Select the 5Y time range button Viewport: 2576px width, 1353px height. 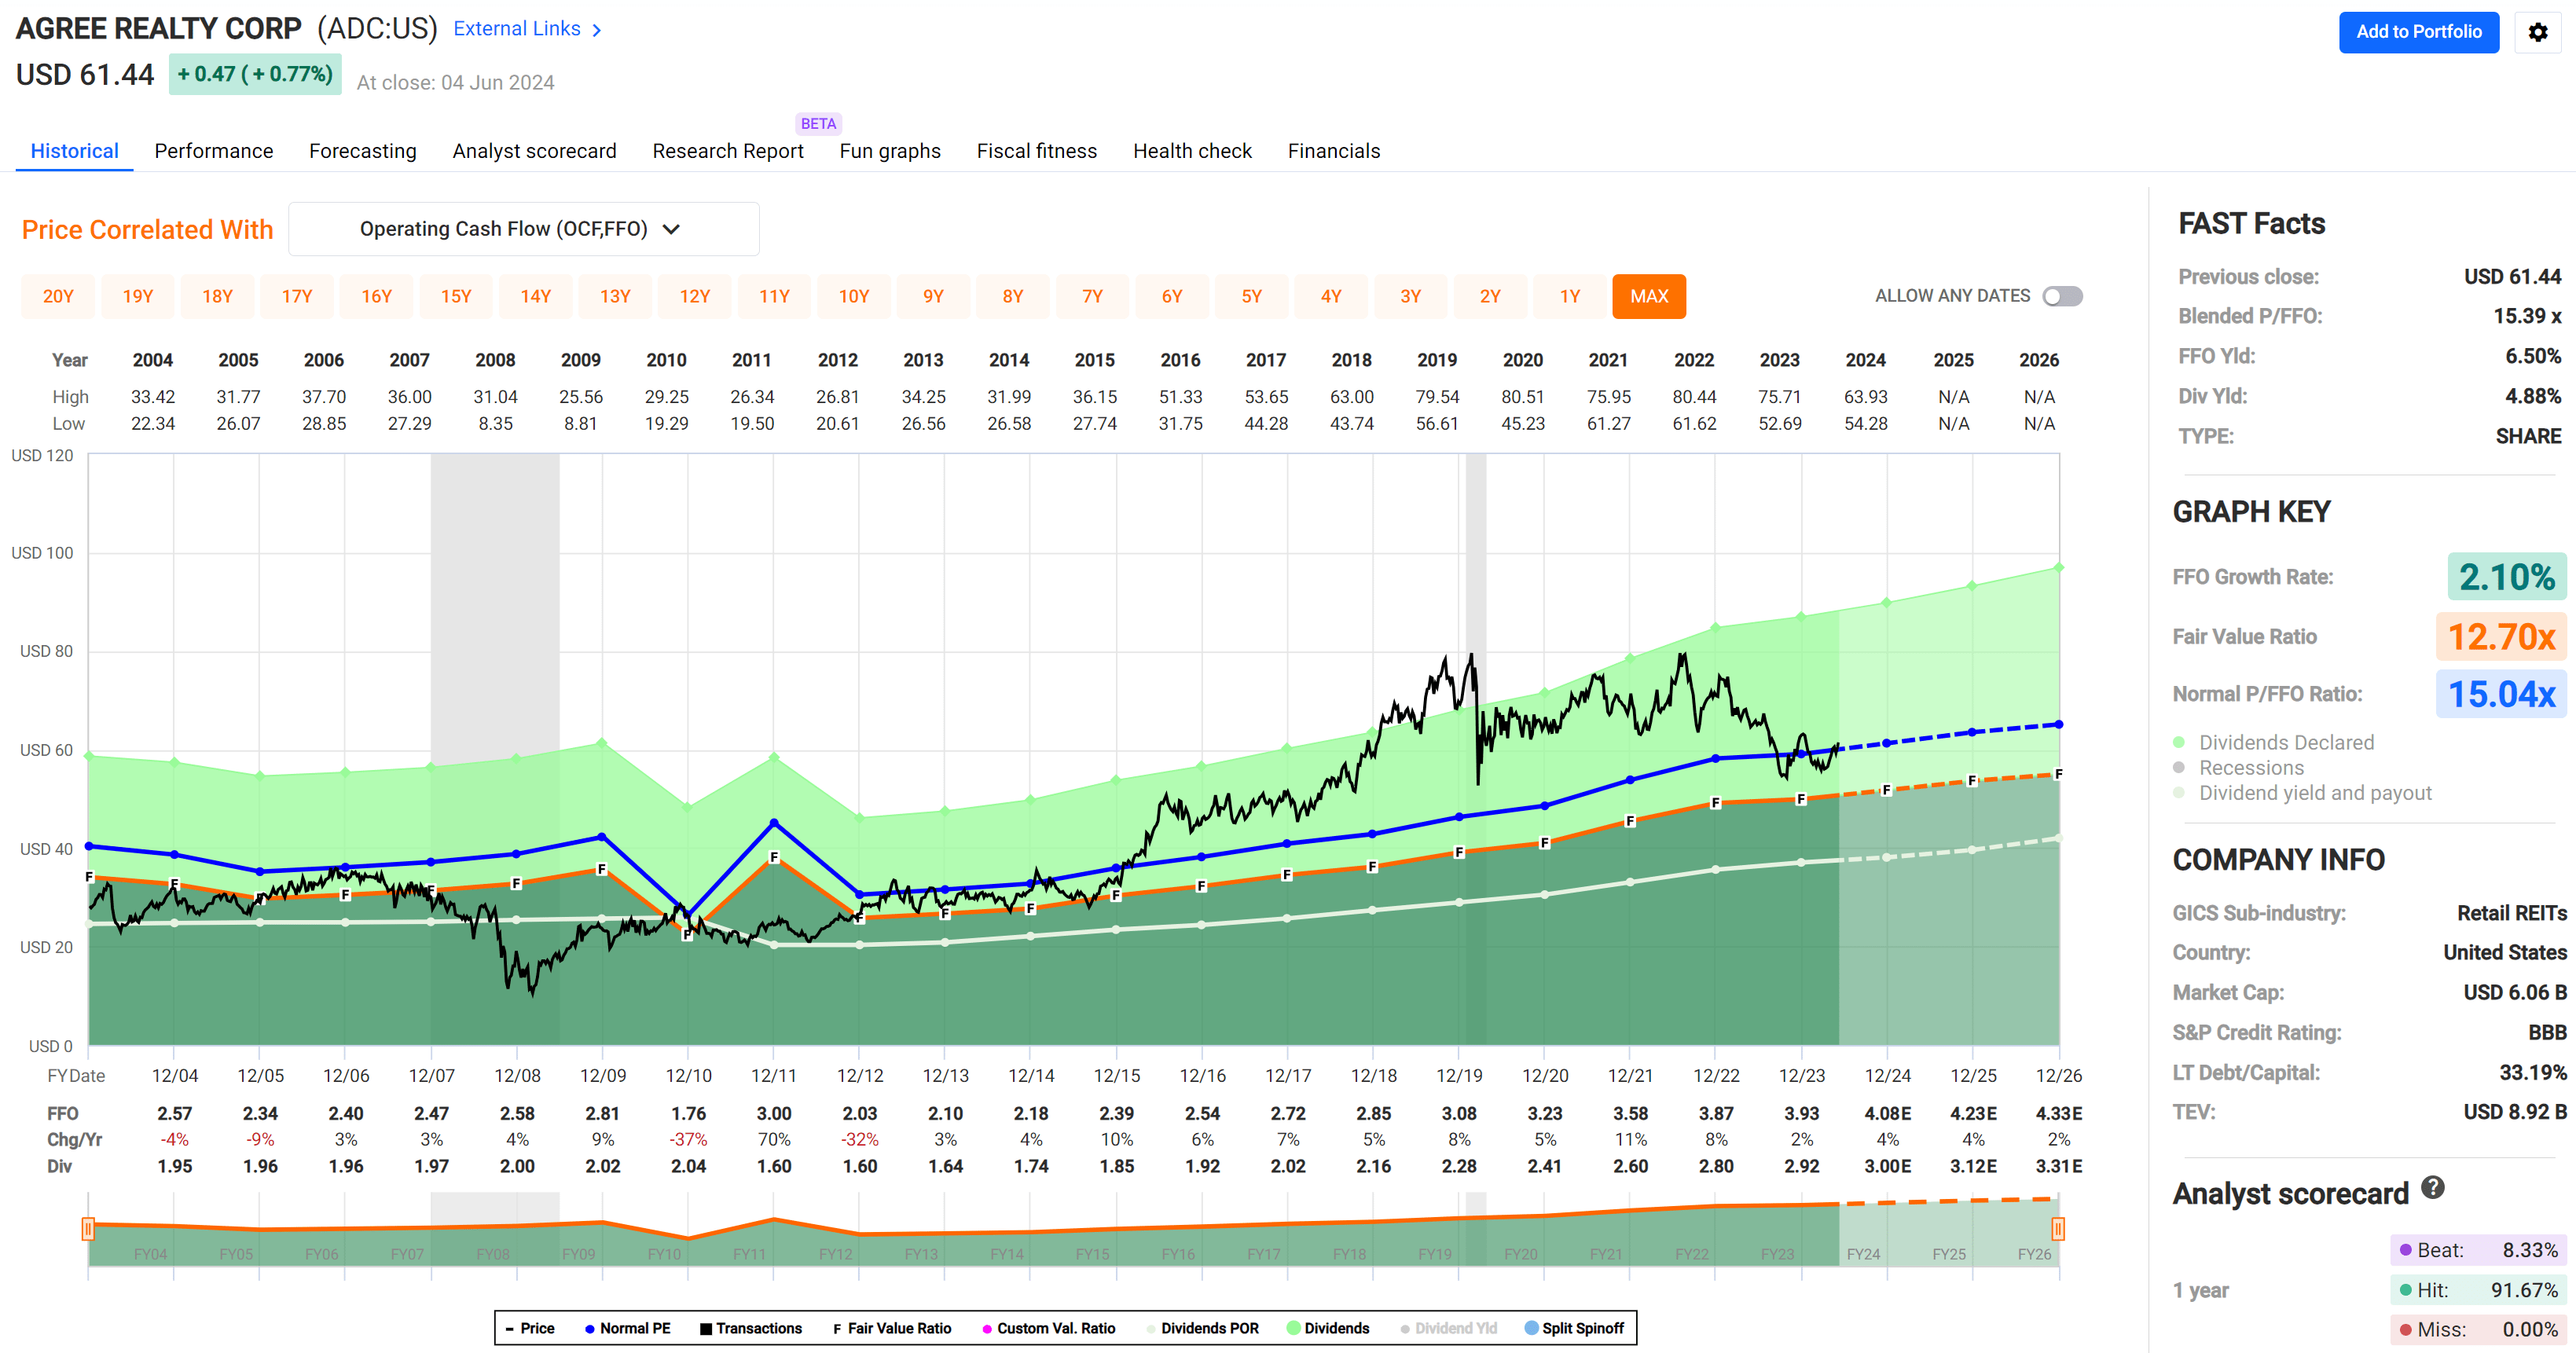(x=1251, y=296)
